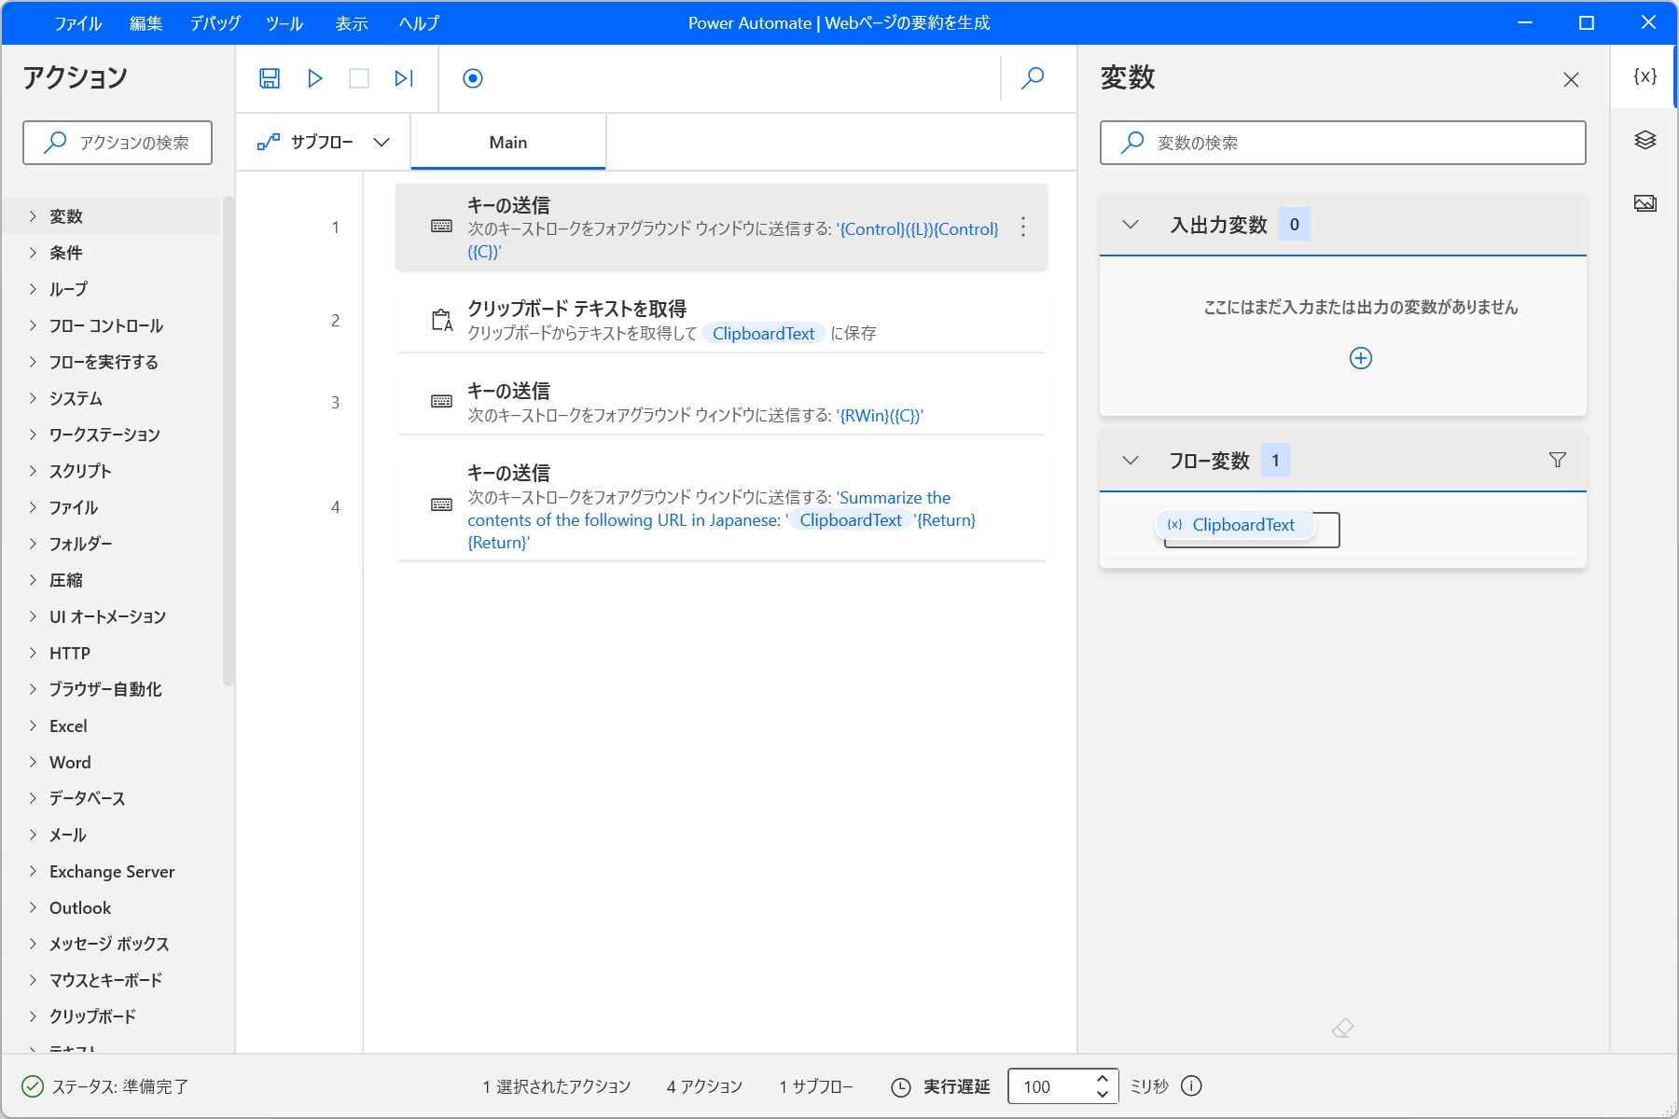Click the 実行遅延 value field showing 100

click(x=1050, y=1086)
